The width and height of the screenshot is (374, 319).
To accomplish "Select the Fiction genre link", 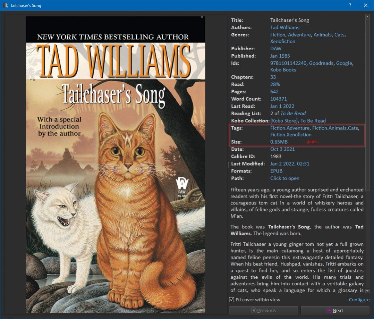I will click(278, 35).
